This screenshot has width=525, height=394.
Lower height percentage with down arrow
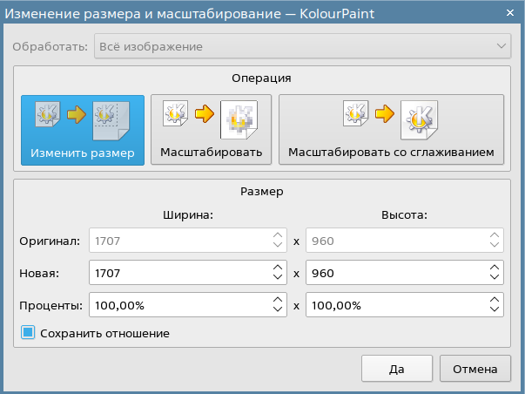click(x=495, y=312)
